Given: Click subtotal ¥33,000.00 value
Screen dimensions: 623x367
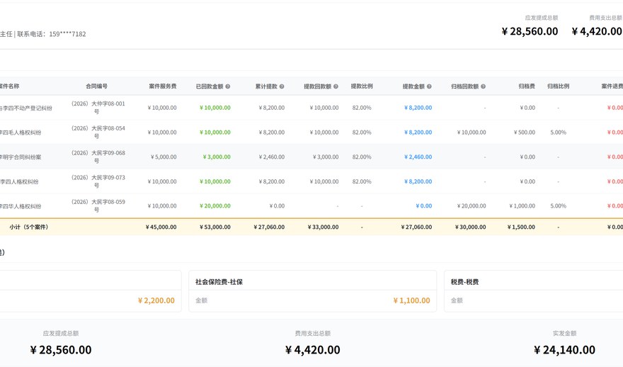Looking at the screenshot, I should click(x=323, y=227).
